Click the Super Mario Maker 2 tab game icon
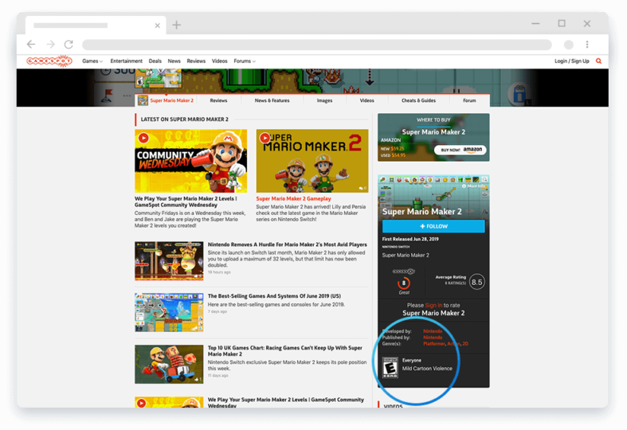Screen dimensions: 627x430 tap(143, 100)
